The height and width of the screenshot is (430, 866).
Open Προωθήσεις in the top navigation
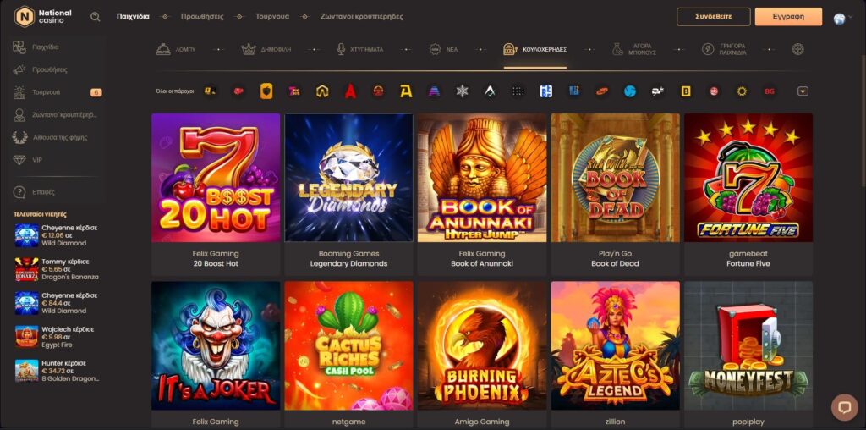click(x=202, y=17)
